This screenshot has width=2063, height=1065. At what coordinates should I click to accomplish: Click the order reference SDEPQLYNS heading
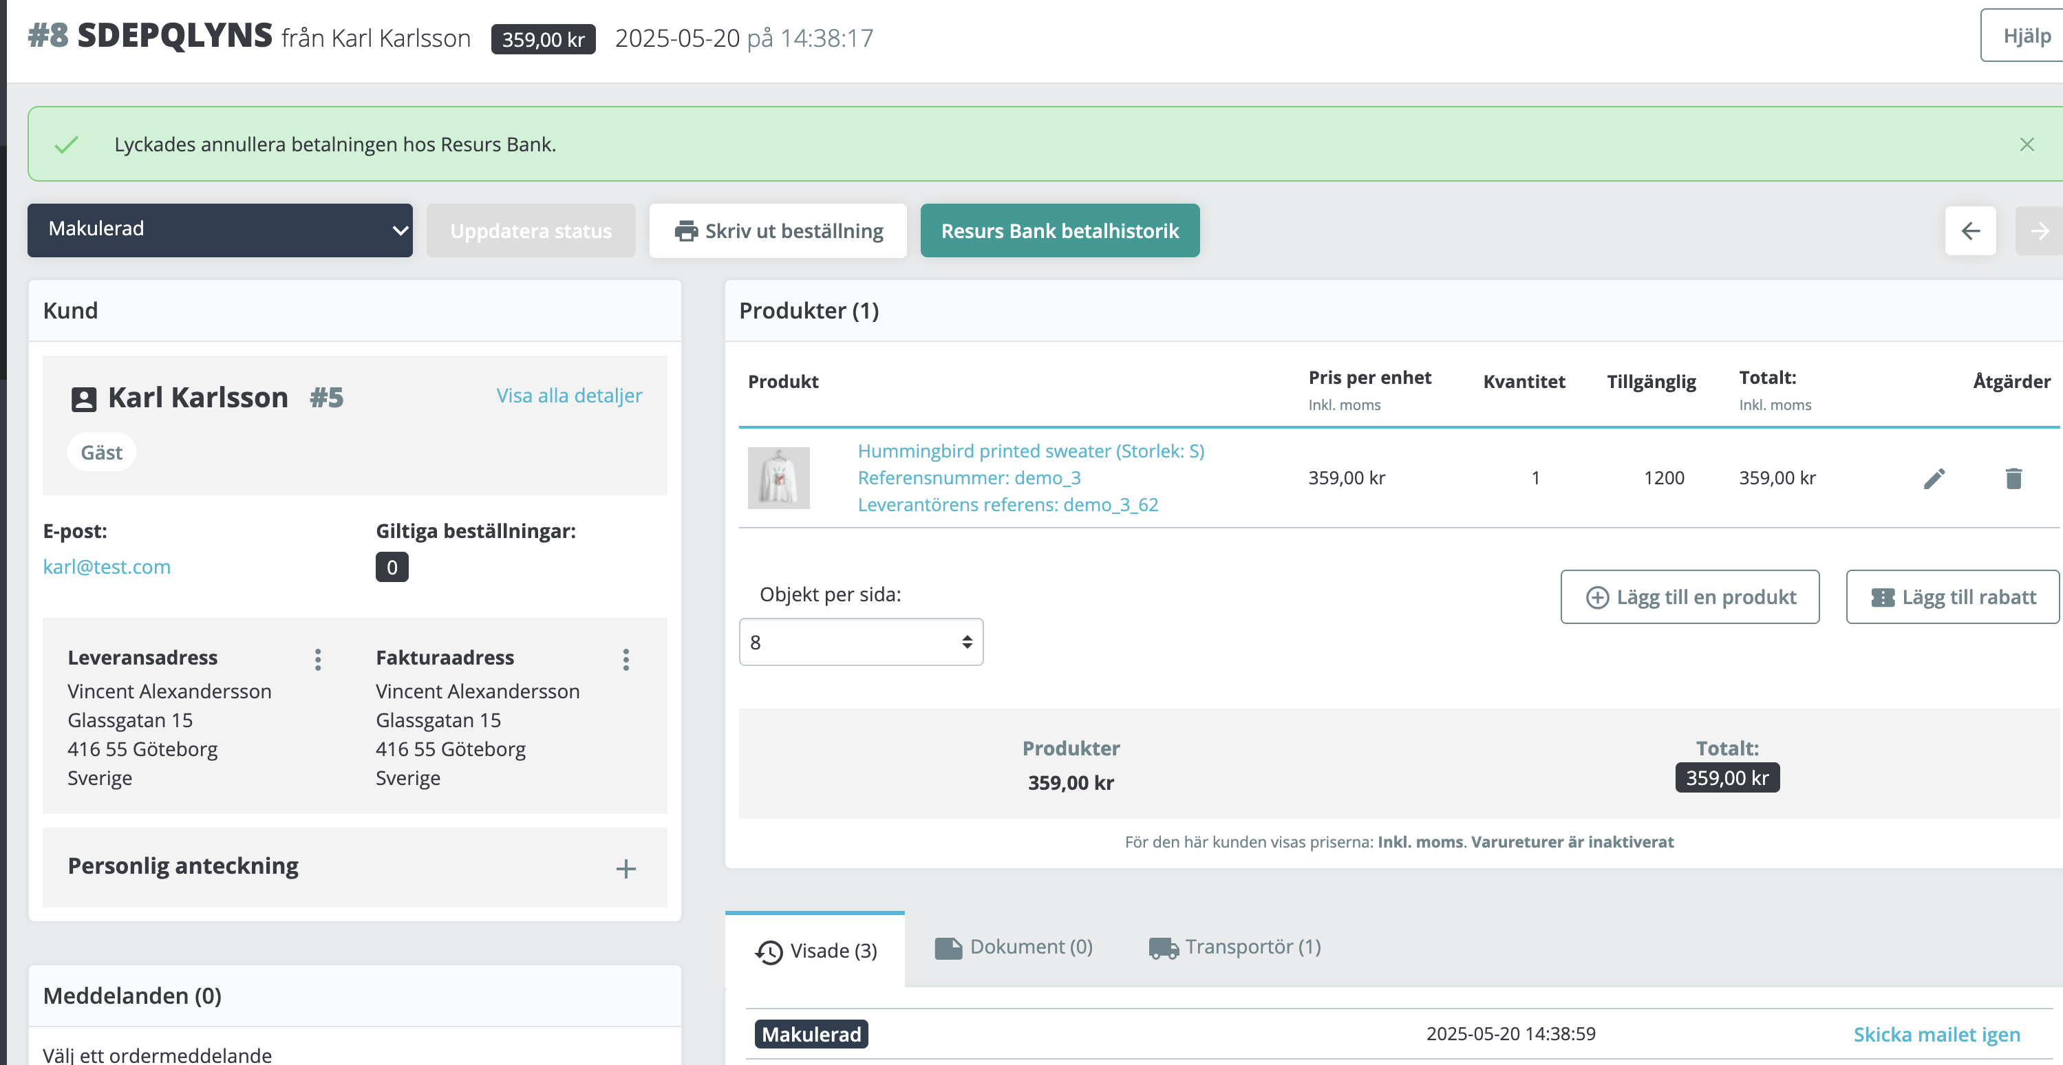click(x=175, y=35)
